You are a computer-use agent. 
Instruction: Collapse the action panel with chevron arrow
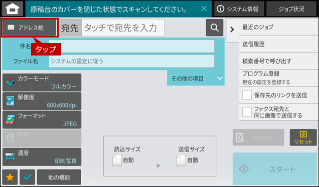pos(232,29)
